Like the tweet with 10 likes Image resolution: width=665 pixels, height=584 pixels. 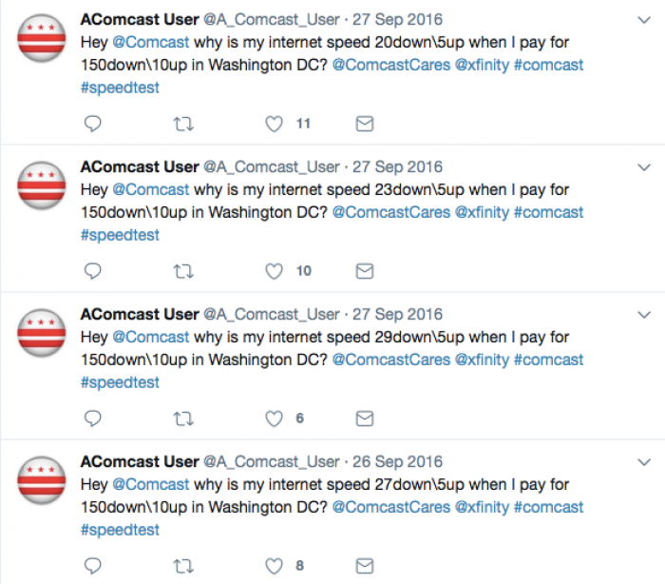(274, 271)
